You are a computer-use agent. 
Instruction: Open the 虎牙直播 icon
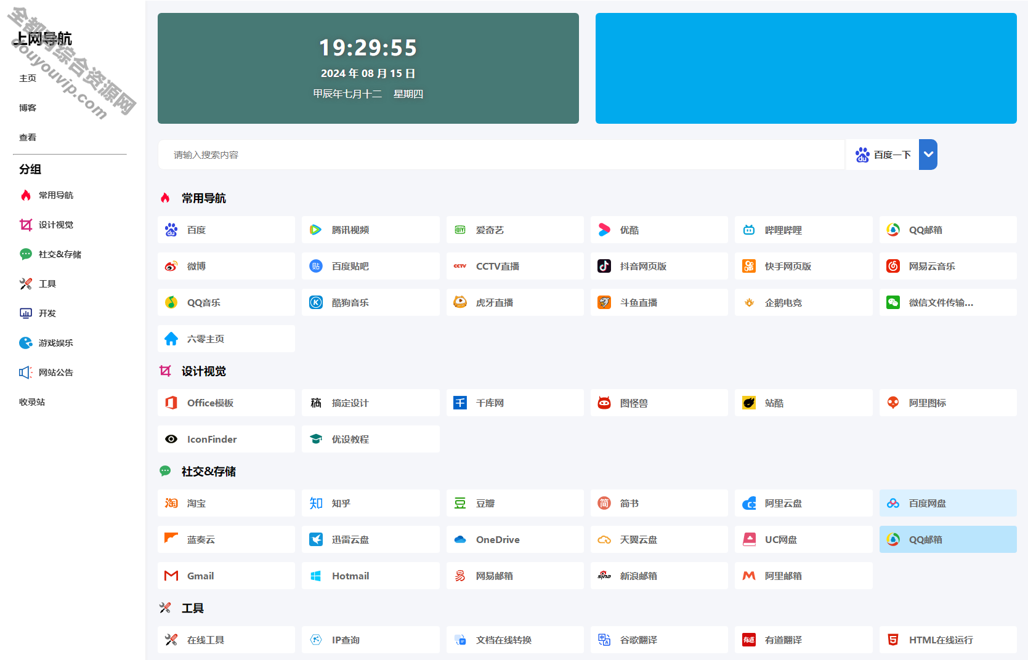(x=460, y=302)
